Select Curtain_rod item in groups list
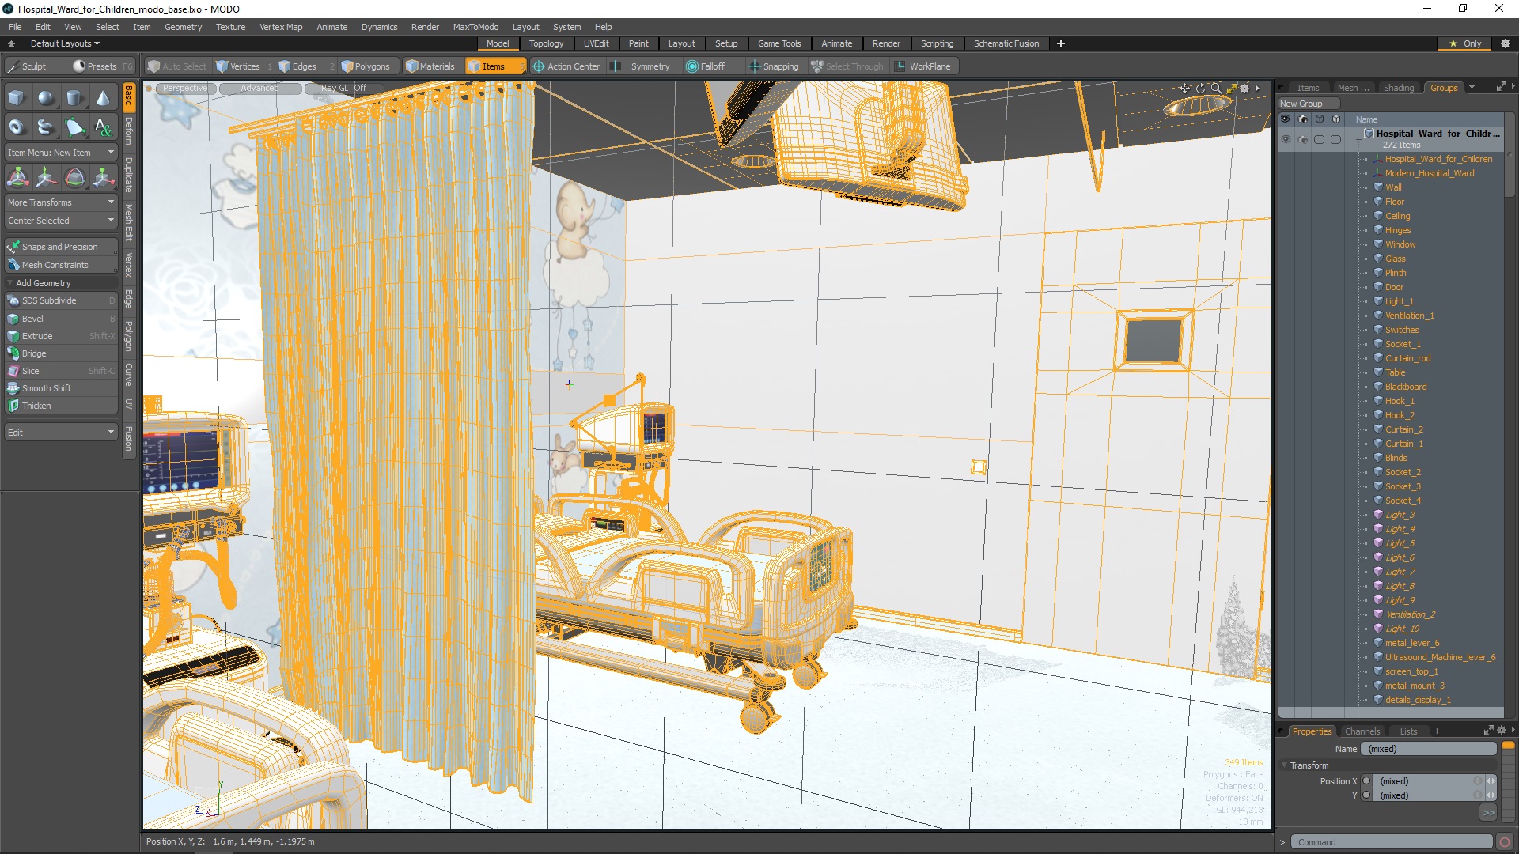The height and width of the screenshot is (854, 1519). tap(1407, 358)
